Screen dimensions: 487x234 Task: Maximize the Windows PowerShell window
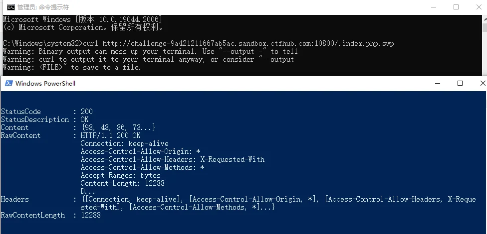pyautogui.click(x=460, y=83)
